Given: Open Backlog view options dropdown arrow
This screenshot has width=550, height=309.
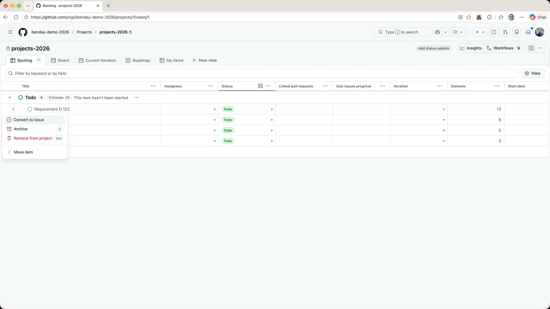Looking at the screenshot, I should click(x=39, y=60).
